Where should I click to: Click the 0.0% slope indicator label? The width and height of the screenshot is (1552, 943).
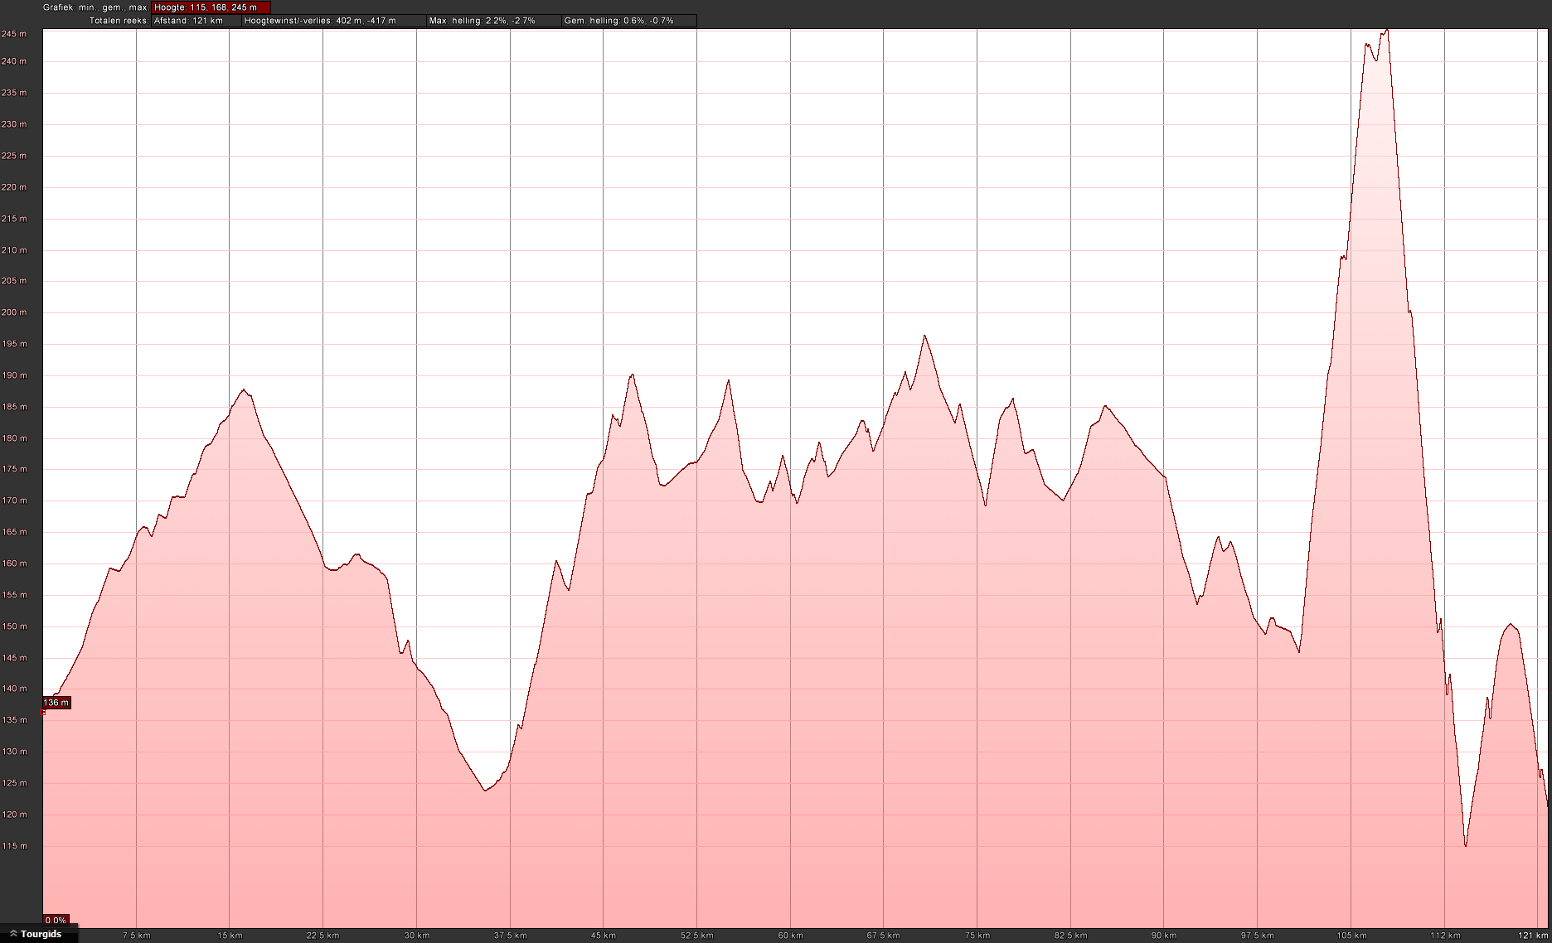click(56, 921)
